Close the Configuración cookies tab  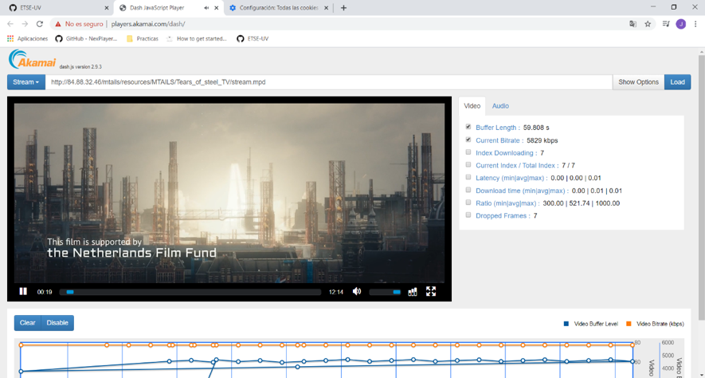tap(327, 8)
